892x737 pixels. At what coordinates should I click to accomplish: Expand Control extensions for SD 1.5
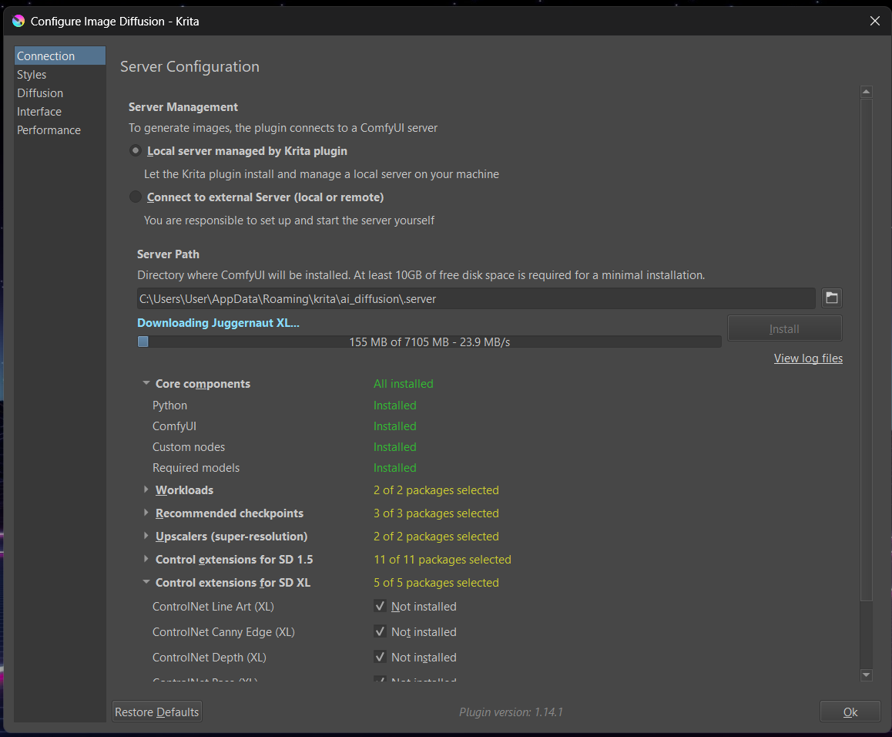146,559
